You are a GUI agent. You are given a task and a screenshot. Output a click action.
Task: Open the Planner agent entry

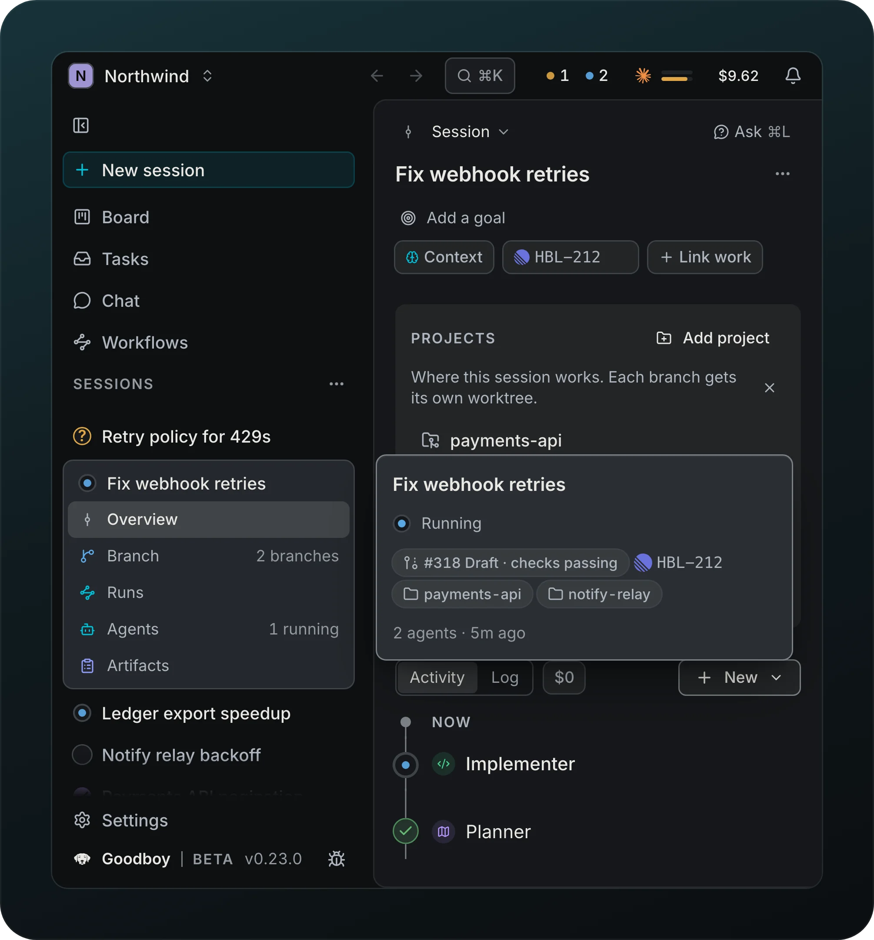pyautogui.click(x=497, y=831)
